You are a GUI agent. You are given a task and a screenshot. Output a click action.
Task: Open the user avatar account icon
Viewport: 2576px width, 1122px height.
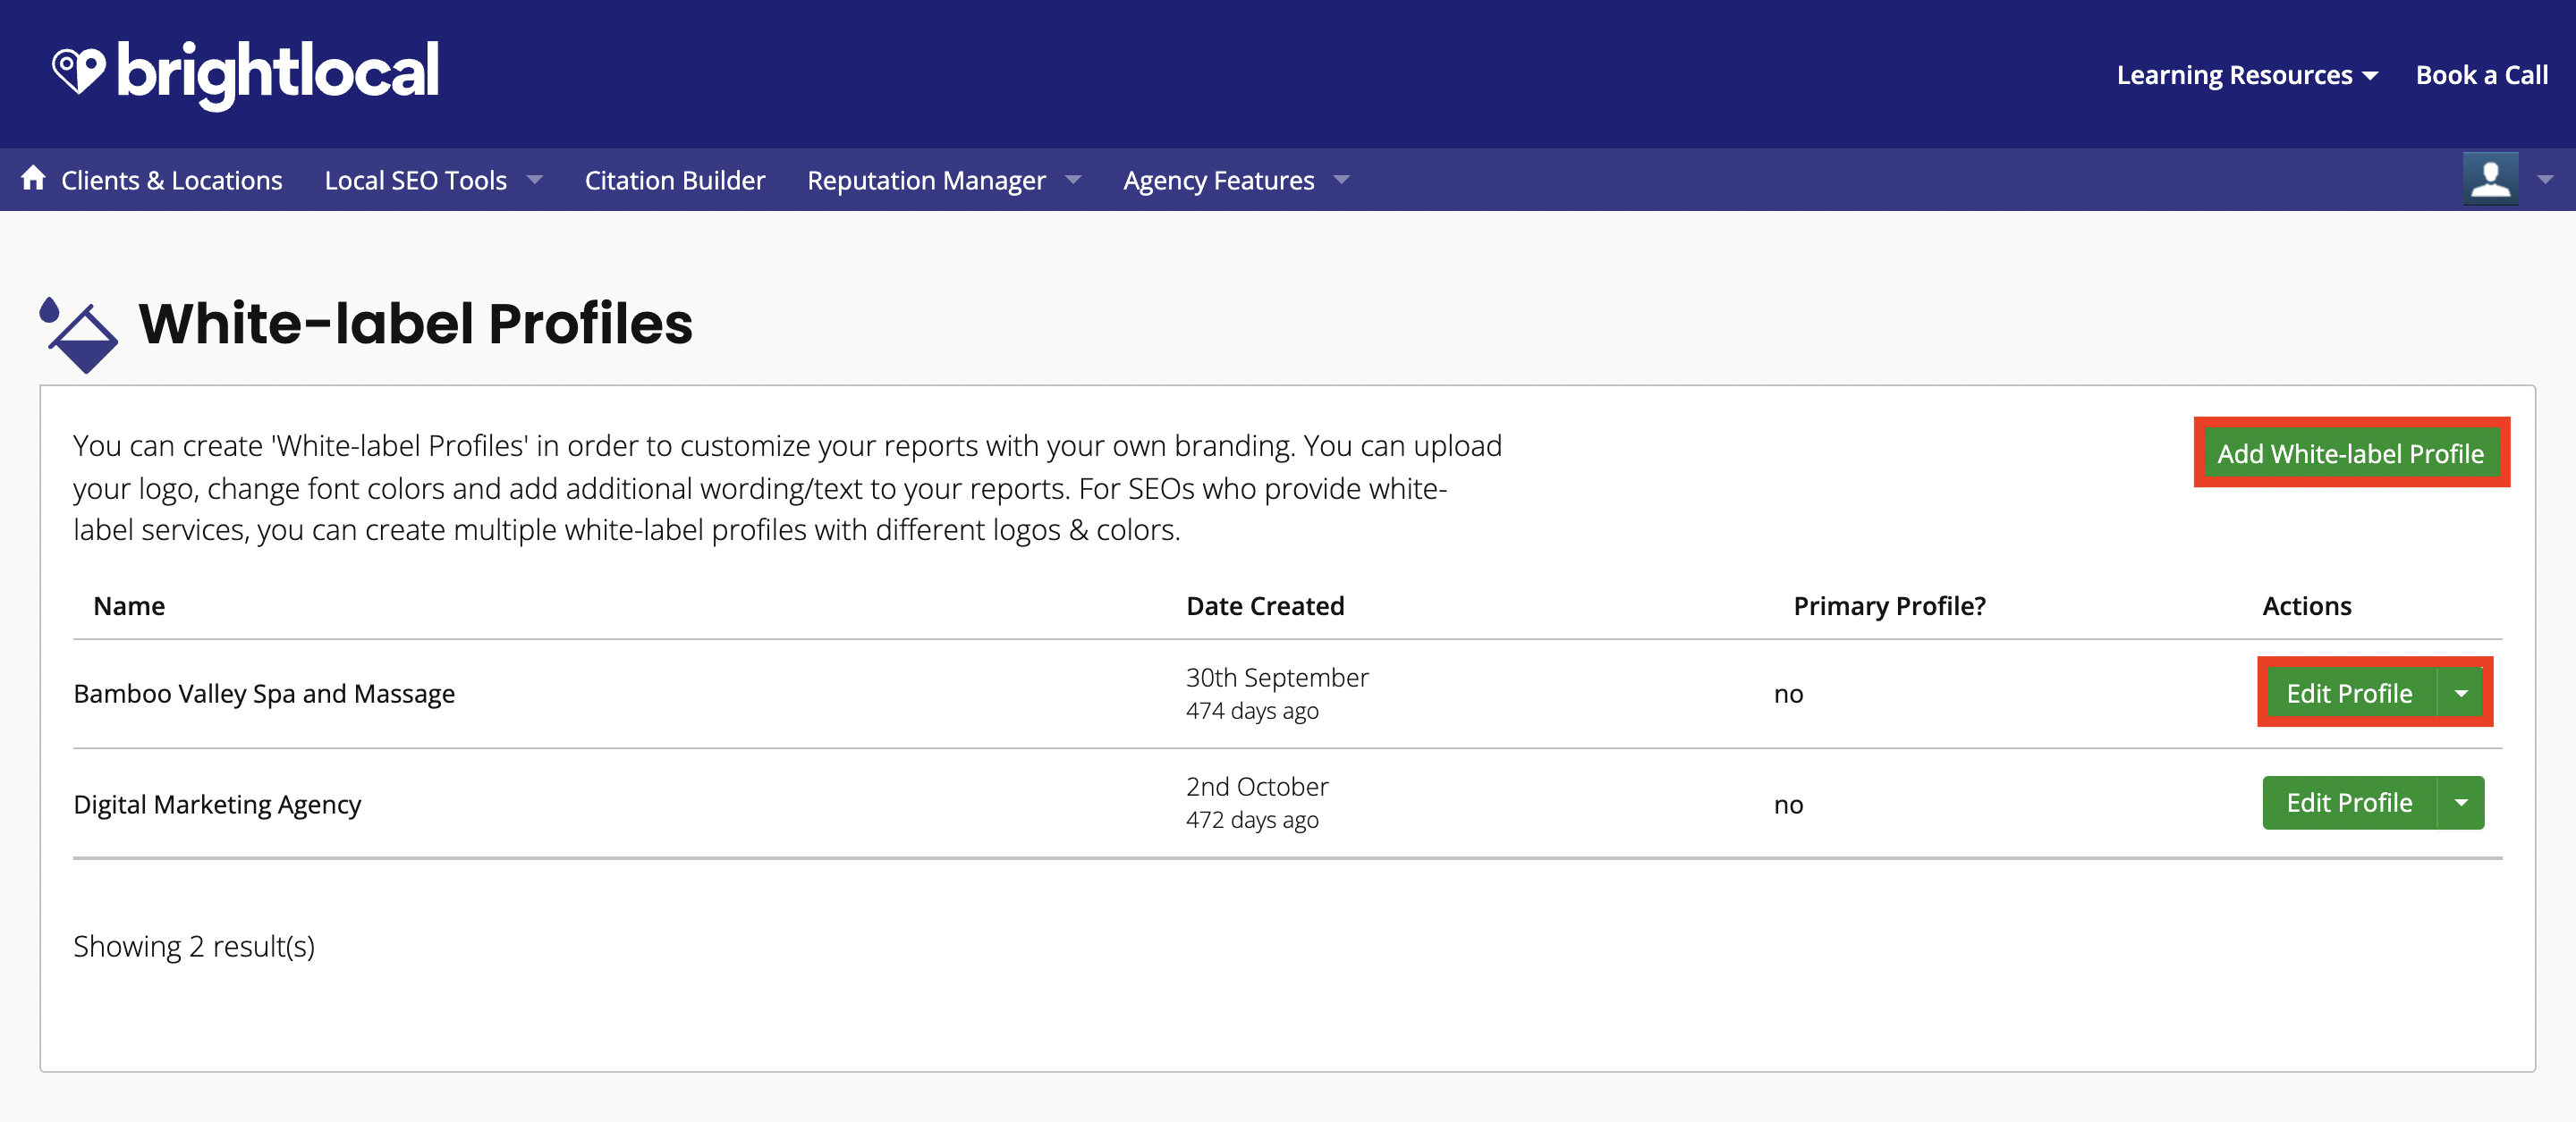tap(2490, 179)
